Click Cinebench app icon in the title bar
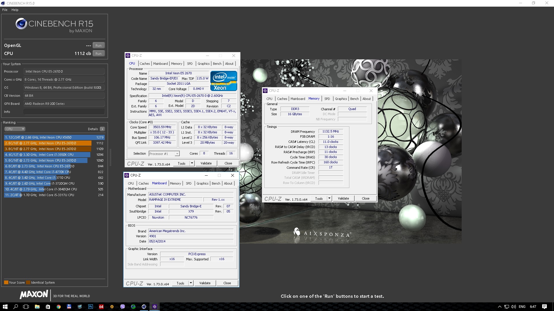 3,3
